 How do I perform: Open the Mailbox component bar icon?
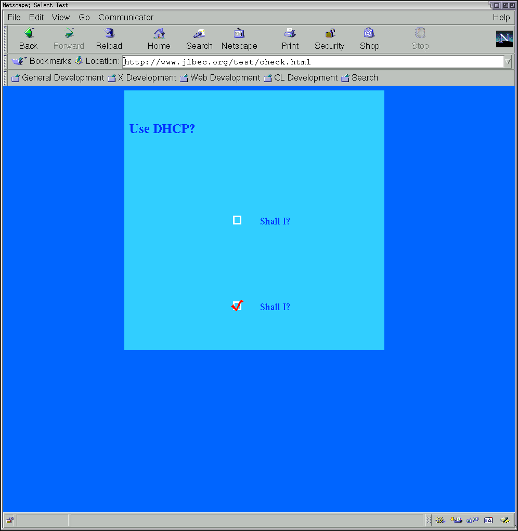(456, 520)
